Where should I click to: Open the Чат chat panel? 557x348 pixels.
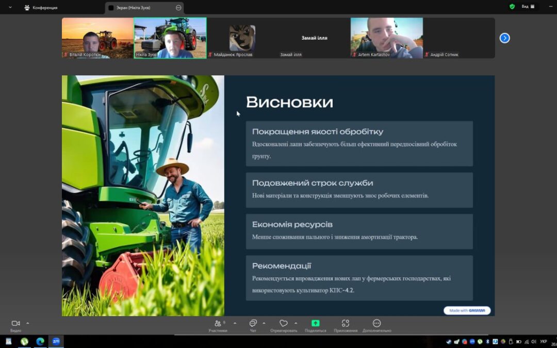[x=253, y=324]
